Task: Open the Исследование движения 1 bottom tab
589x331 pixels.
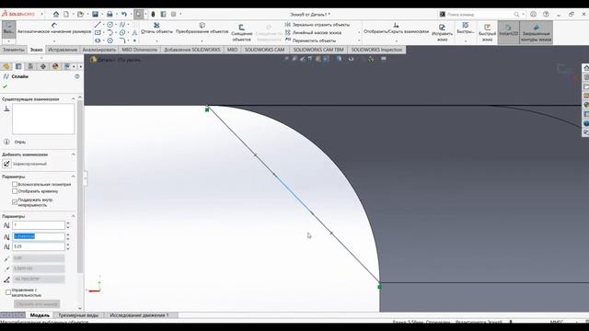Action: pyautogui.click(x=139, y=315)
